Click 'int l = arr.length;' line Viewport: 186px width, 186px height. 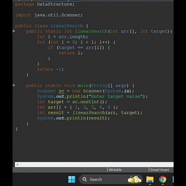click(63, 37)
